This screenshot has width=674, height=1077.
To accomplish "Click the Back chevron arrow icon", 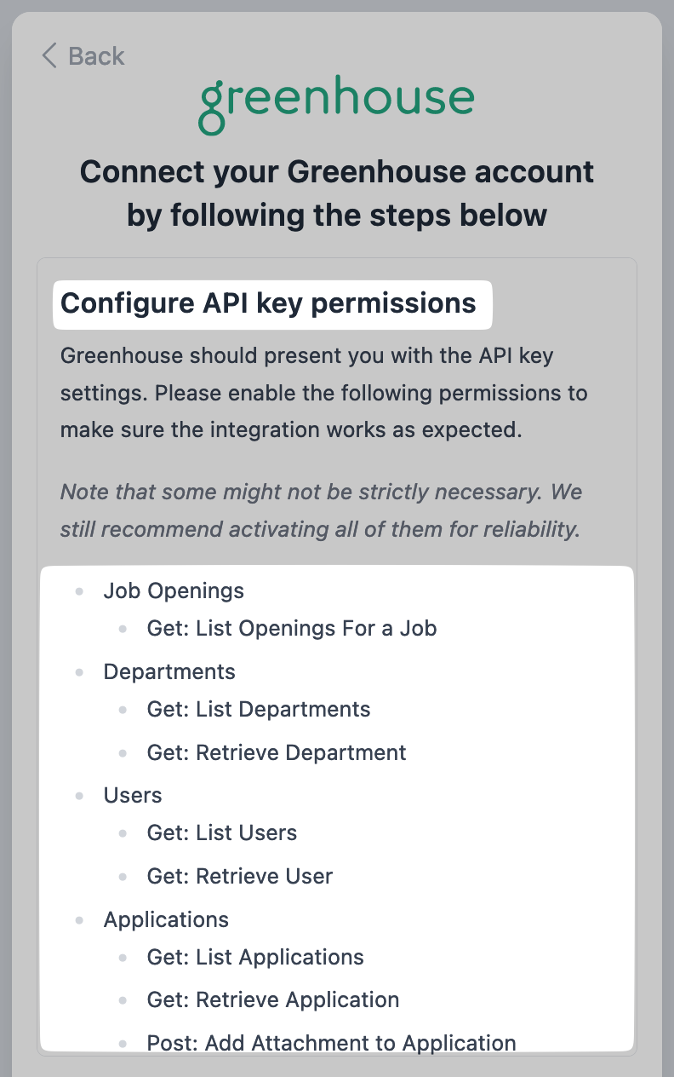I will [49, 56].
